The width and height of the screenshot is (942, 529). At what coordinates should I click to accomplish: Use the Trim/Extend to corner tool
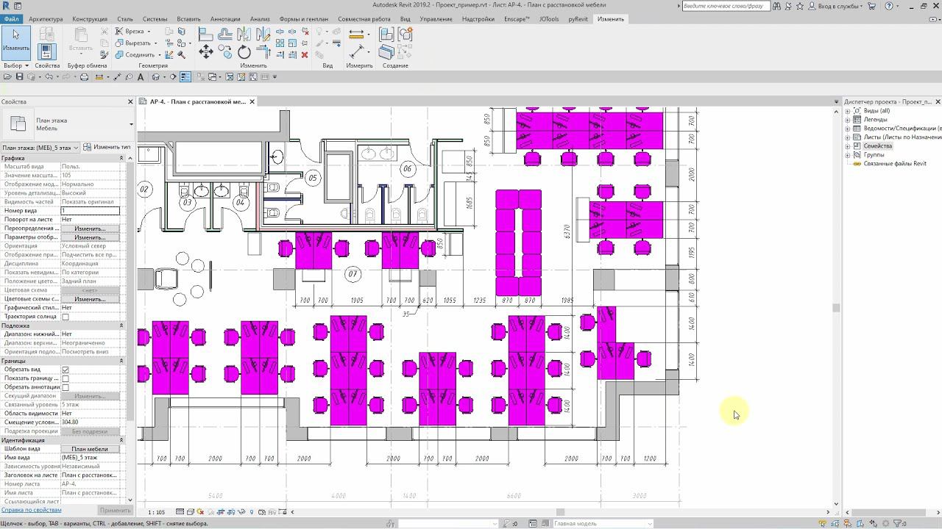click(x=263, y=52)
